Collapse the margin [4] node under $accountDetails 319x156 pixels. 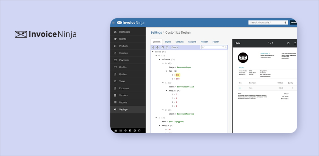click(167, 90)
